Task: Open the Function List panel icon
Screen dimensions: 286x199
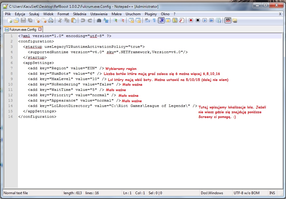Action: 182,20
